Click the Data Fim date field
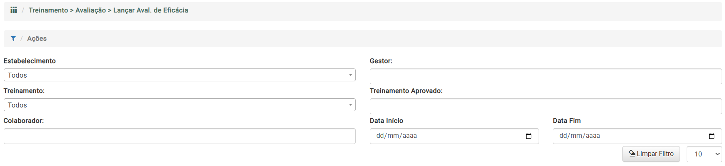This screenshot has height=166, width=725. pyautogui.click(x=630, y=136)
